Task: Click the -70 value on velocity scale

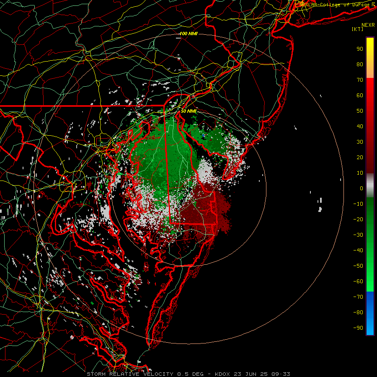Action: pos(358,297)
